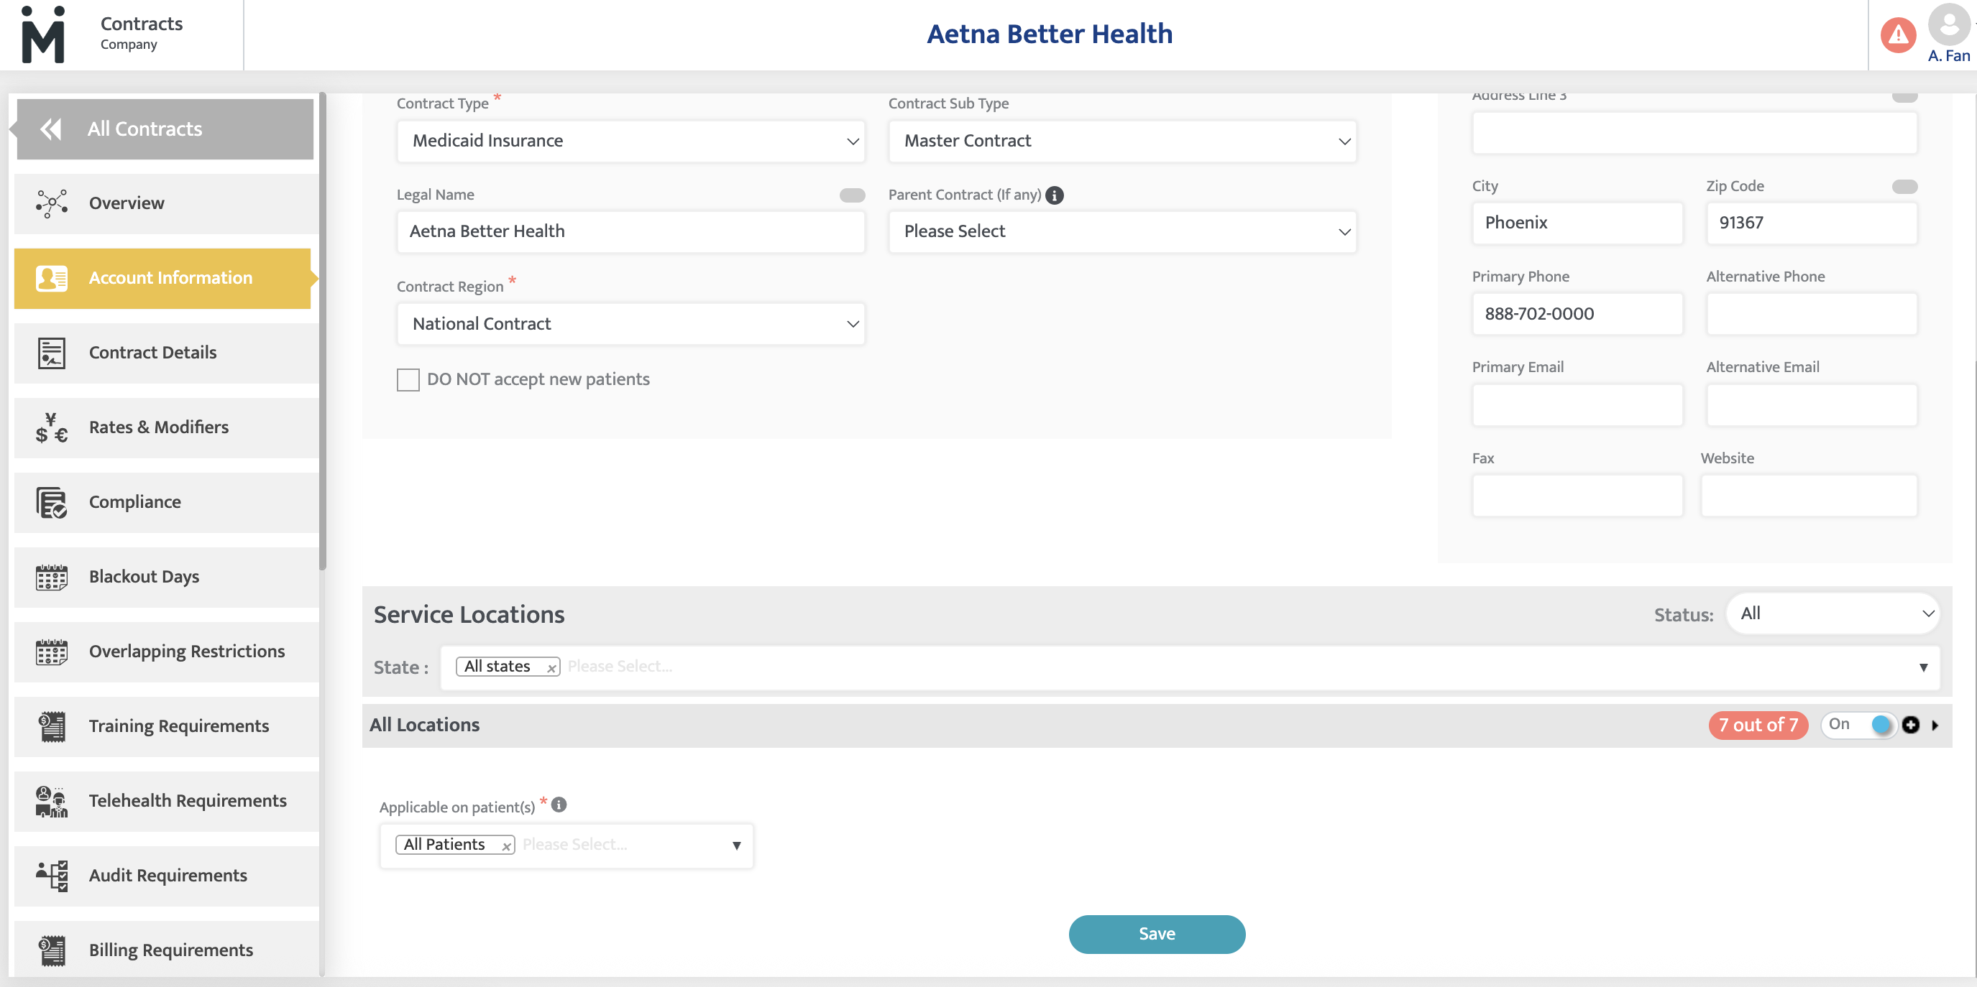Click the Contract Details document icon

click(x=52, y=353)
